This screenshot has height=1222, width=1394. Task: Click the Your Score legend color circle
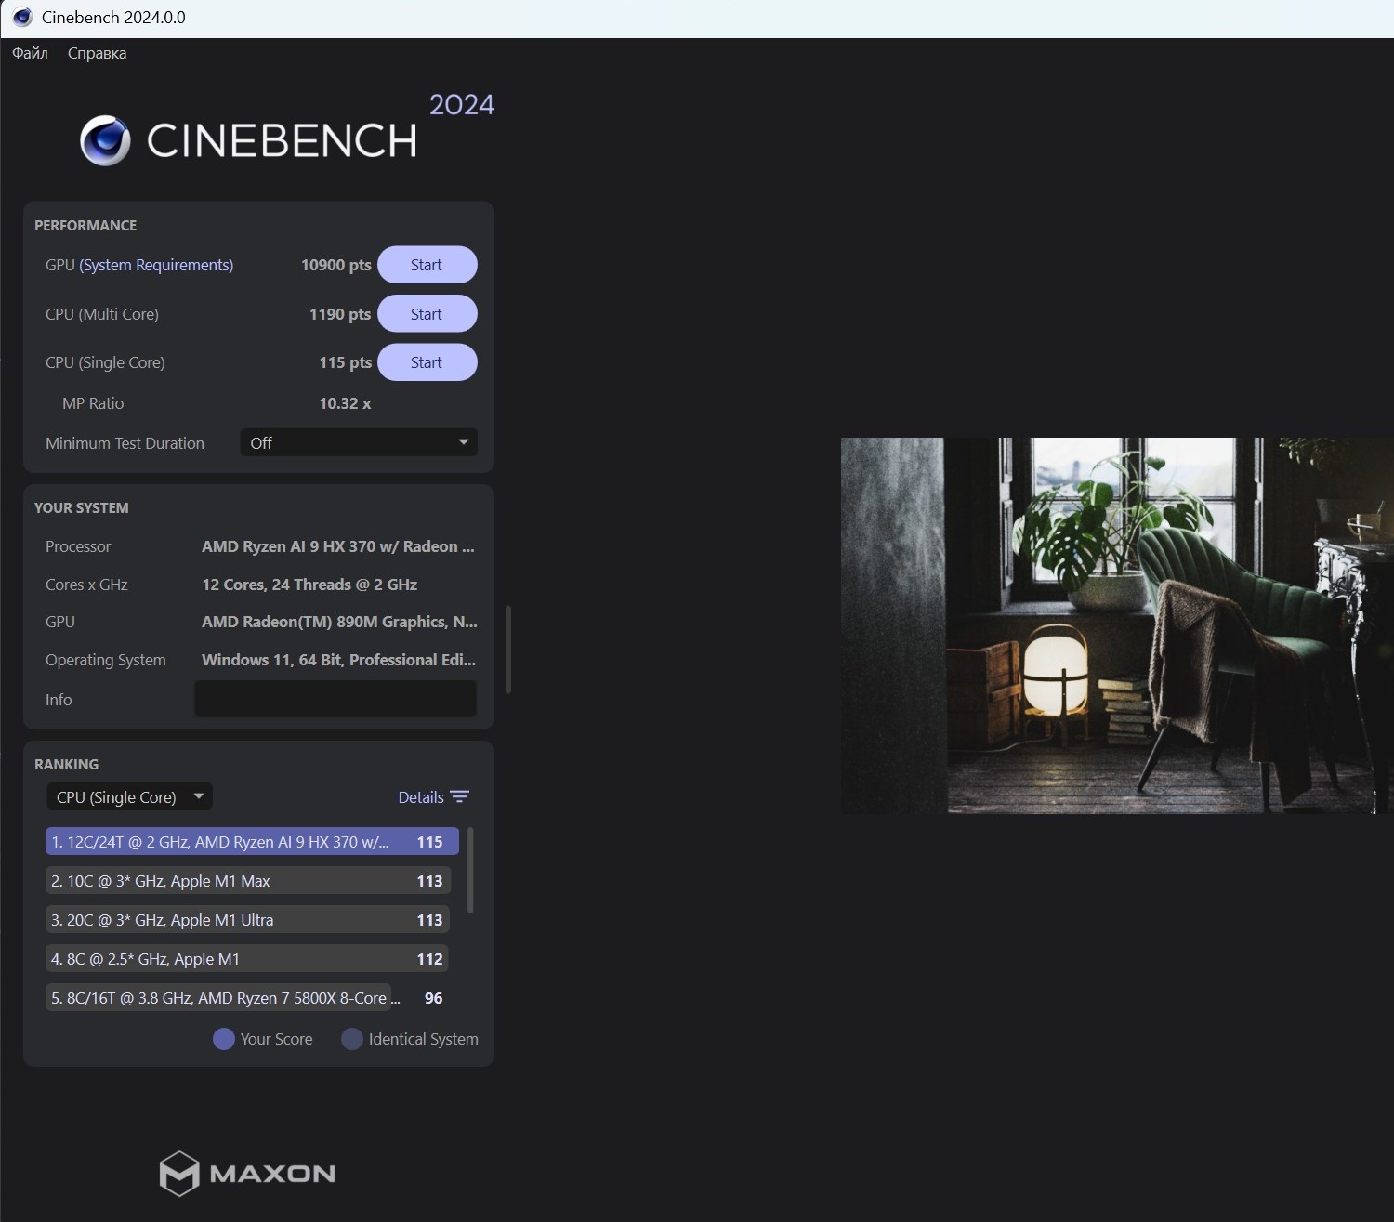coord(223,1039)
